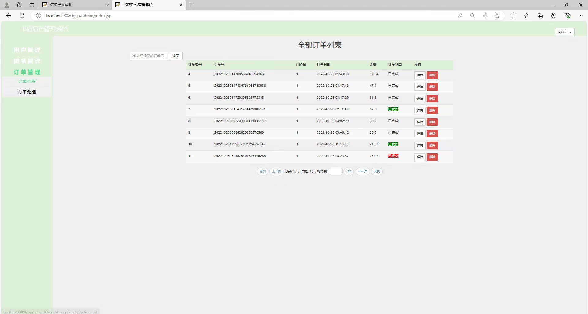Click the 搜索 search button
The image size is (588, 314).
(176, 56)
